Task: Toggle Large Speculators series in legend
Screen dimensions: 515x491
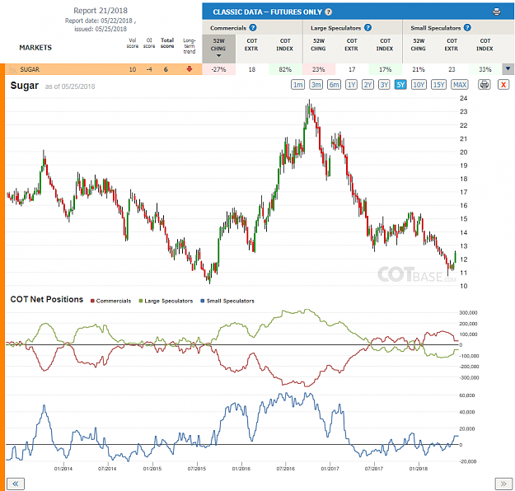Action: pos(166,301)
